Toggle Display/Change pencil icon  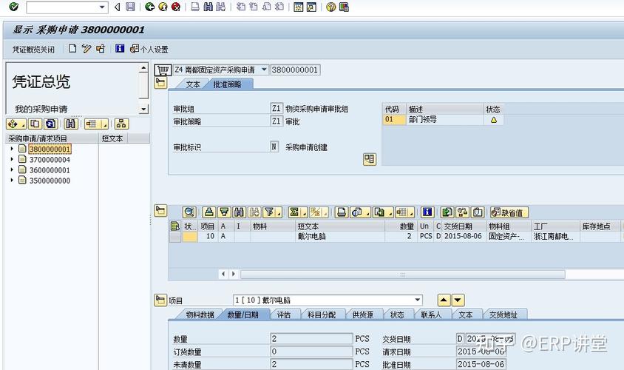[87, 49]
